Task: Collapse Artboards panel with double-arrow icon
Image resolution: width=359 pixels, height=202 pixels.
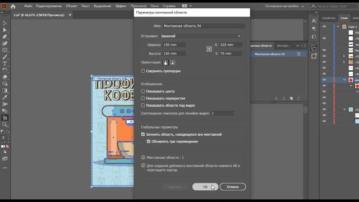Action: (x=298, y=46)
